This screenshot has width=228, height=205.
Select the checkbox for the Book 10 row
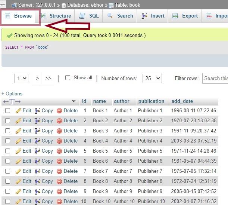tap(7, 202)
